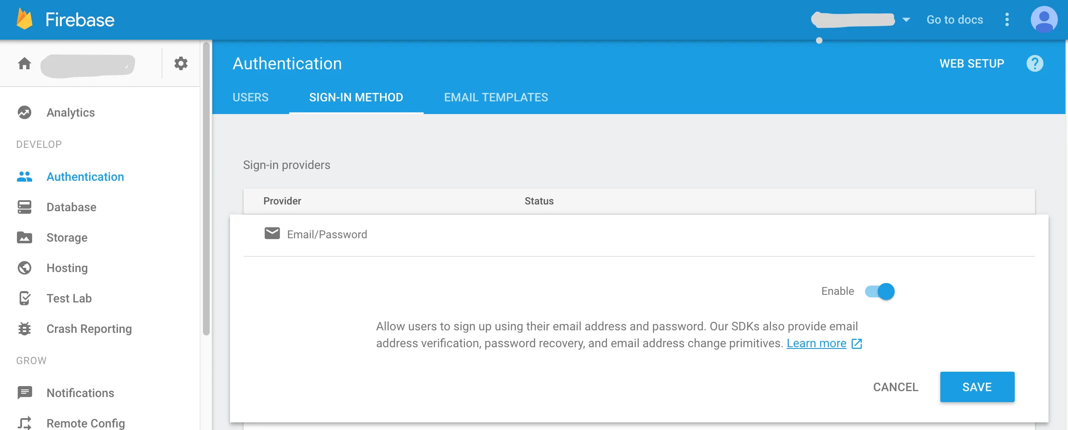Open Crash Reporting in sidebar

pyautogui.click(x=89, y=329)
